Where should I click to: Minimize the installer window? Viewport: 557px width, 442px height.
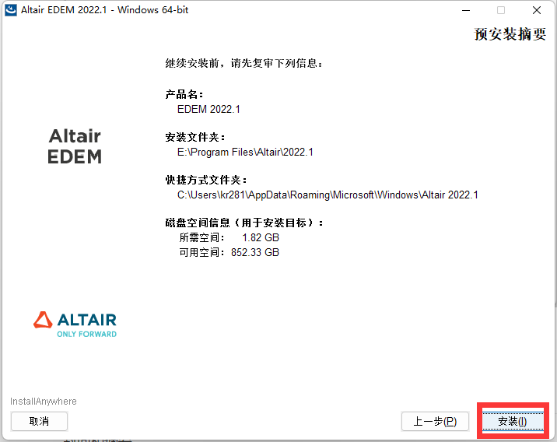point(466,10)
